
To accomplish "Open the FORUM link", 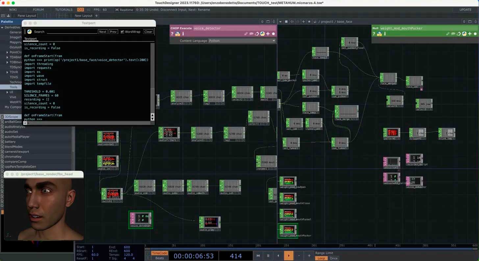I will [x=38, y=10].
